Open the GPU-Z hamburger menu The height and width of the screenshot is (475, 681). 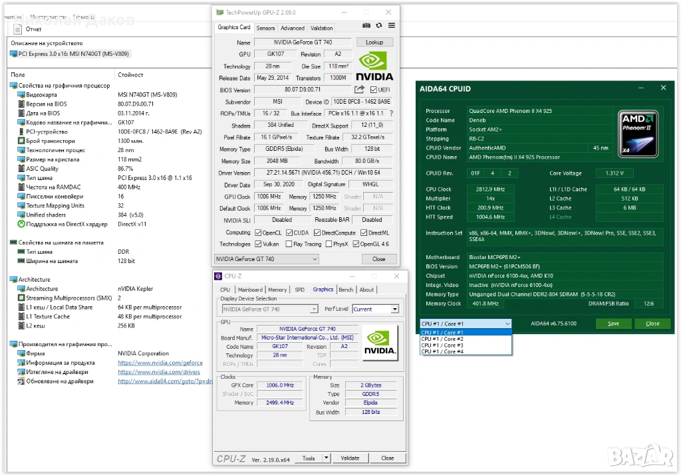(x=392, y=25)
